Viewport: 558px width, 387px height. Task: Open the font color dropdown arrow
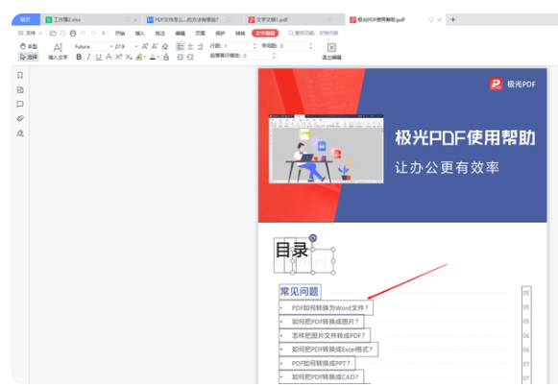[158, 58]
